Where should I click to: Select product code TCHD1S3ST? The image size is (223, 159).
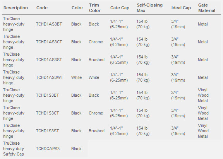[x=47, y=131]
